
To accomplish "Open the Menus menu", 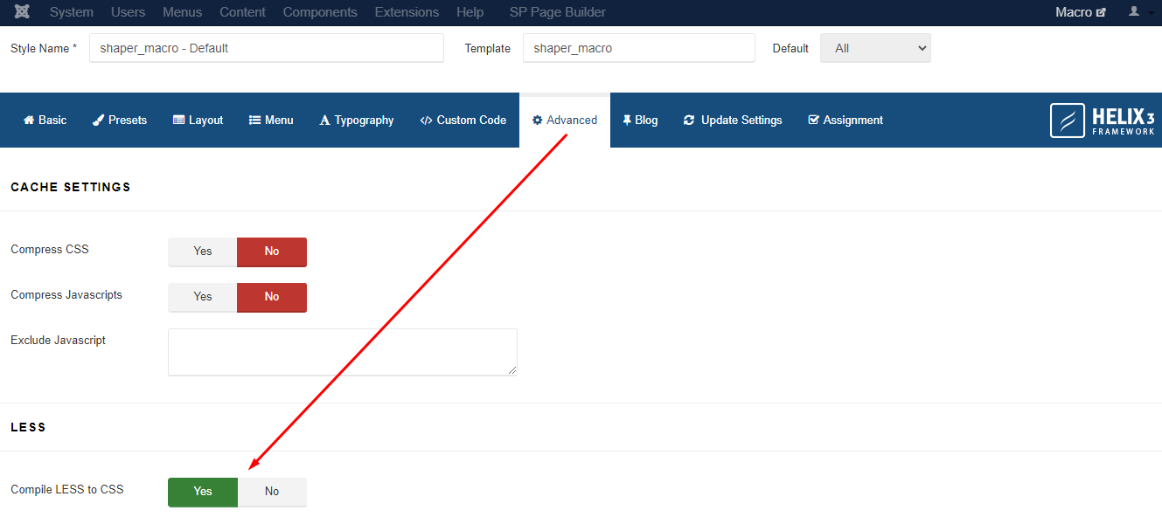I will click(x=182, y=12).
